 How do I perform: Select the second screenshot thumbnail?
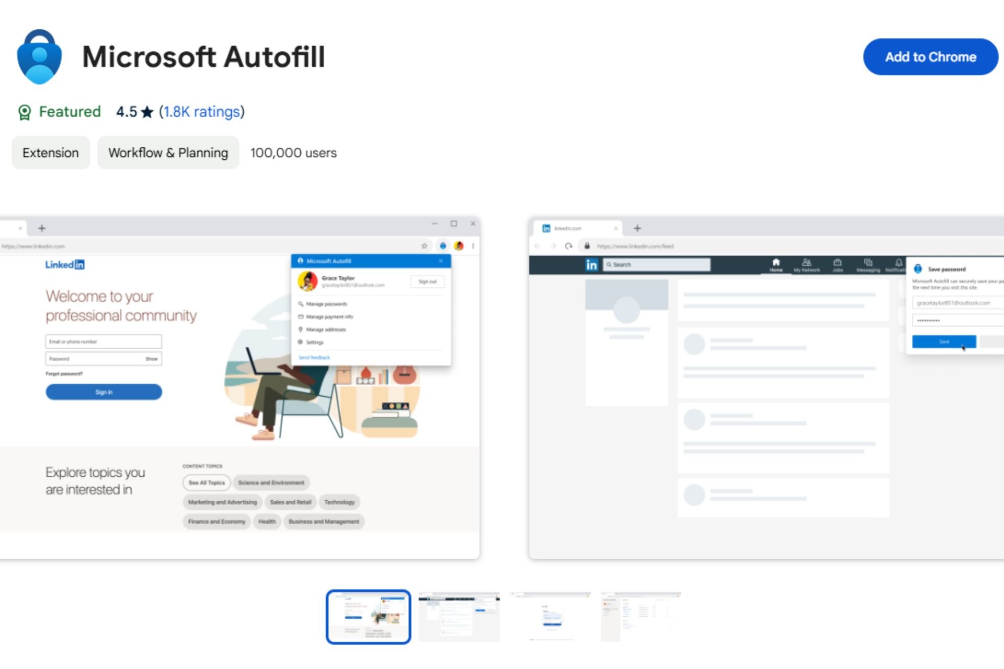(459, 617)
